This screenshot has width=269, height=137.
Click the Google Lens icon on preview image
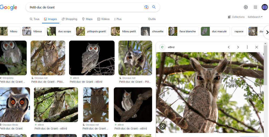pos(163,126)
